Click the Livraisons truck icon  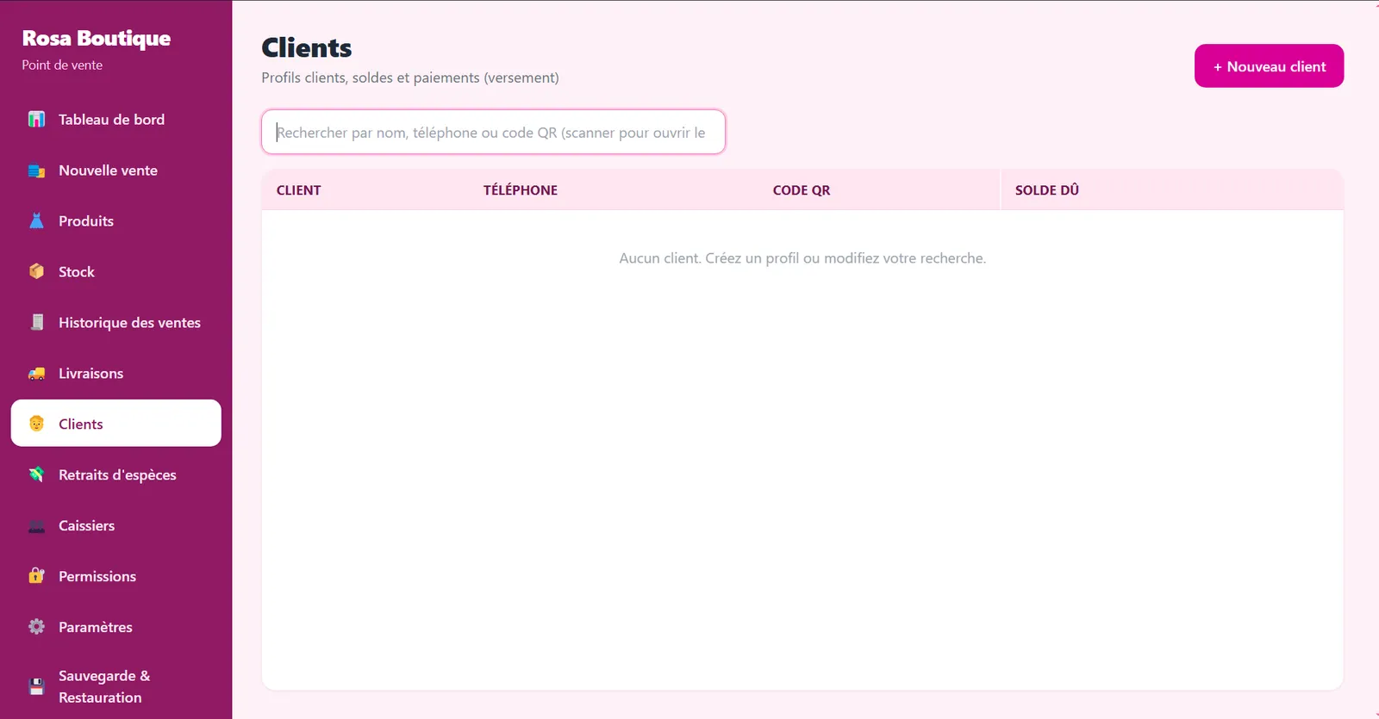click(x=36, y=374)
